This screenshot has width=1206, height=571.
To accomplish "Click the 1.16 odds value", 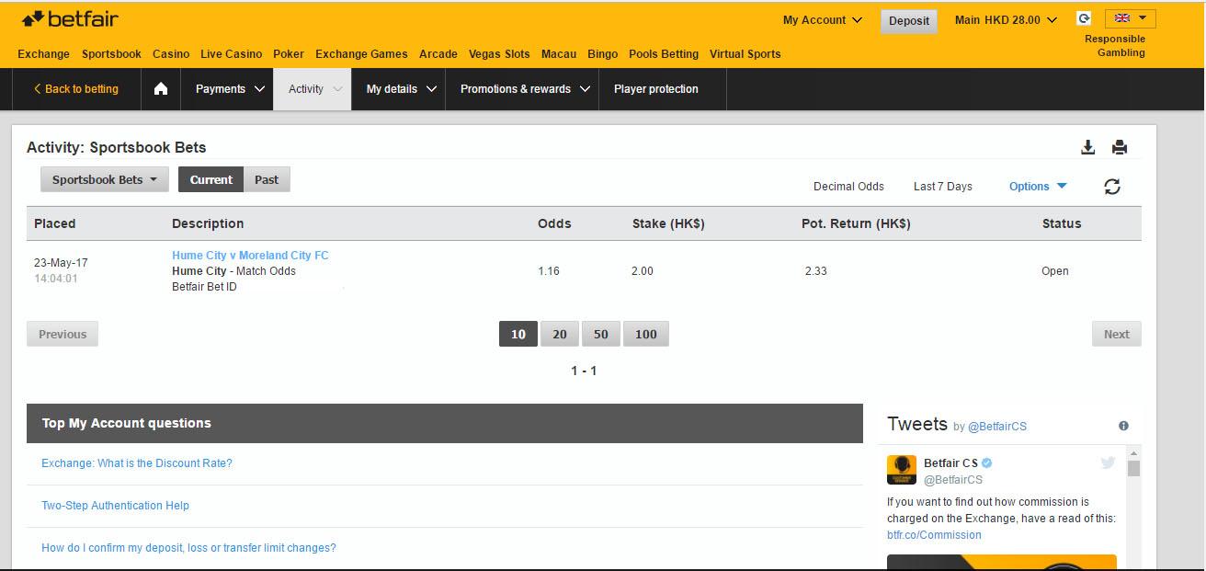I will [549, 271].
